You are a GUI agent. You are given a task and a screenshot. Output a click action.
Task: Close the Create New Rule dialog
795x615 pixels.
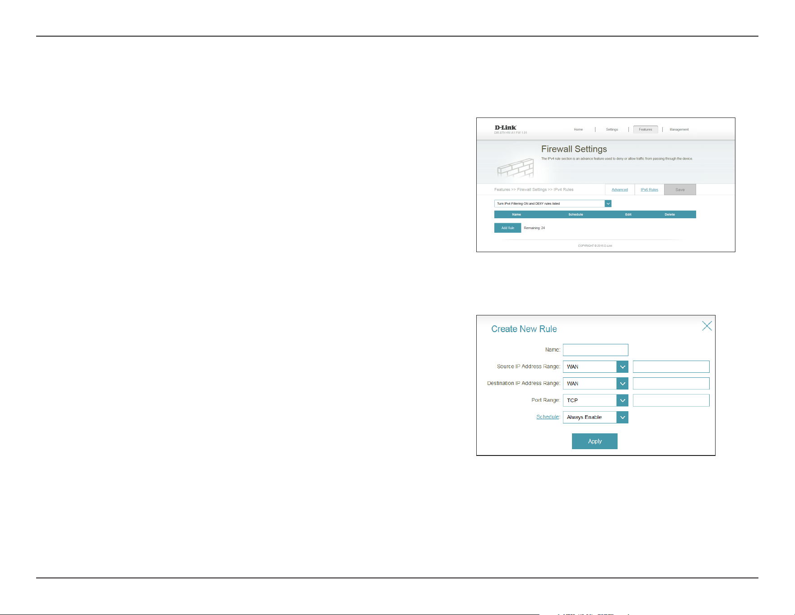tap(707, 326)
